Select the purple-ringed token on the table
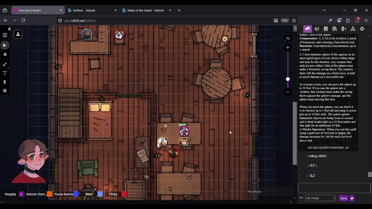 coord(184,131)
